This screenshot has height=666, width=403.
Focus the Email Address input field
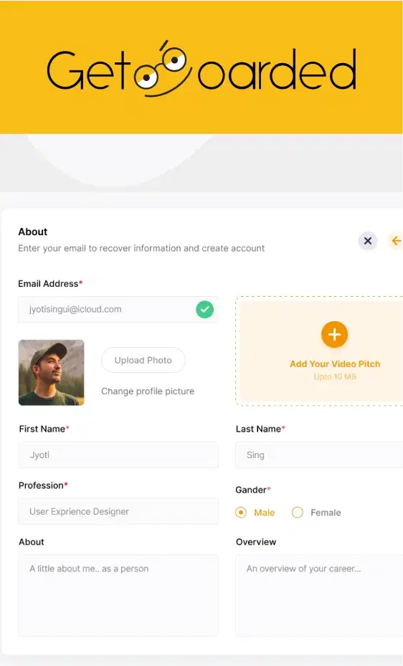(x=118, y=309)
